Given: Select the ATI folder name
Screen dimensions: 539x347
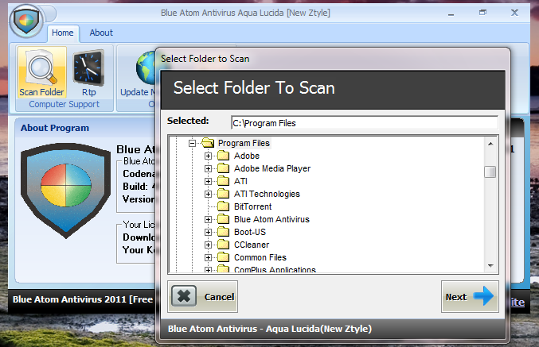Looking at the screenshot, I should [x=240, y=181].
